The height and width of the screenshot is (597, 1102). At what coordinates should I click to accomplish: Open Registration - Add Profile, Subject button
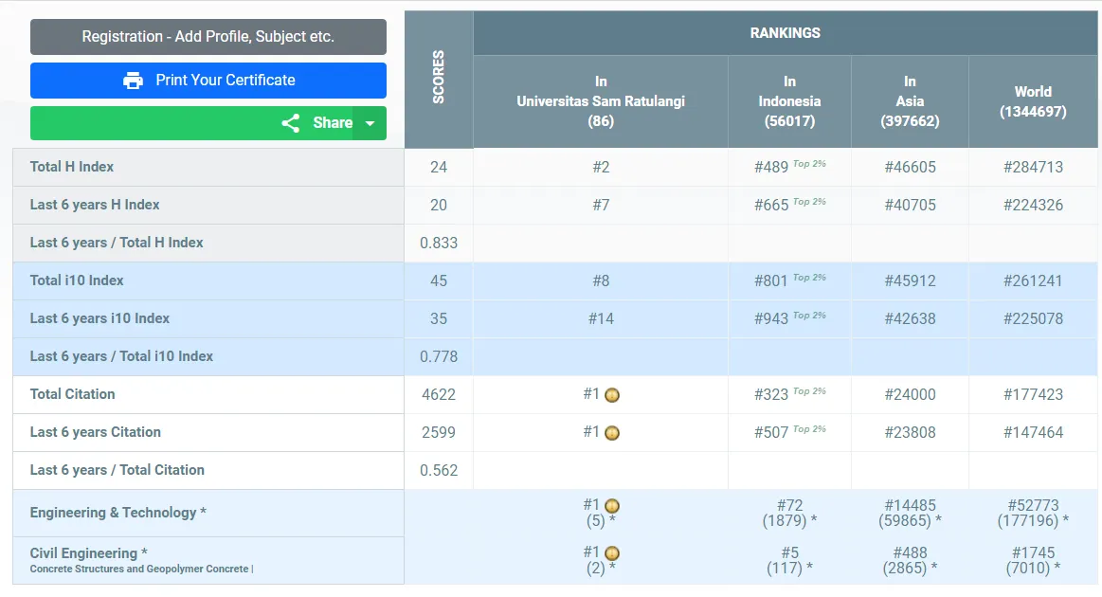[208, 37]
